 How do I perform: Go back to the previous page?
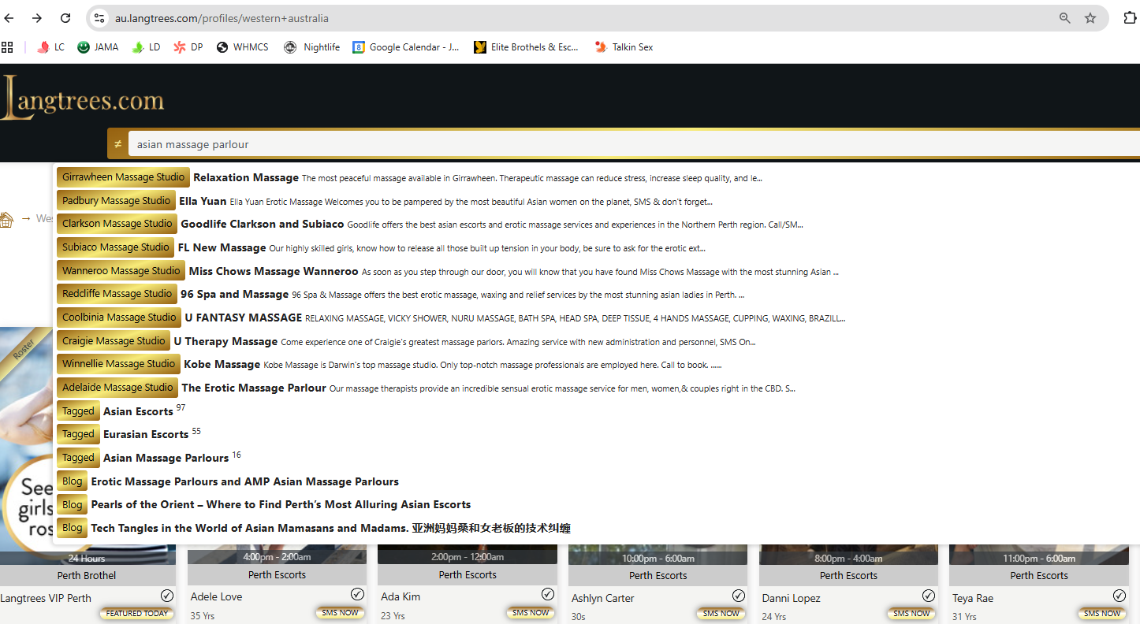(9, 18)
